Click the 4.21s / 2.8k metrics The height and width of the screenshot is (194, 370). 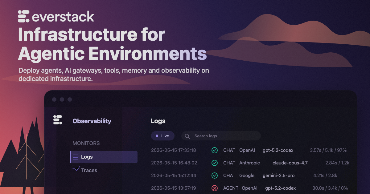point(325,176)
